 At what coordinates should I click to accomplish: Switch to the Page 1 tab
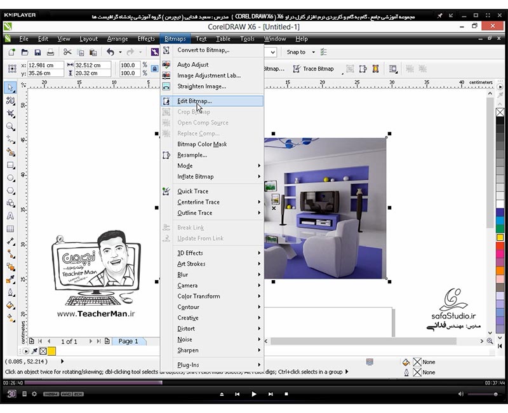[128, 341]
